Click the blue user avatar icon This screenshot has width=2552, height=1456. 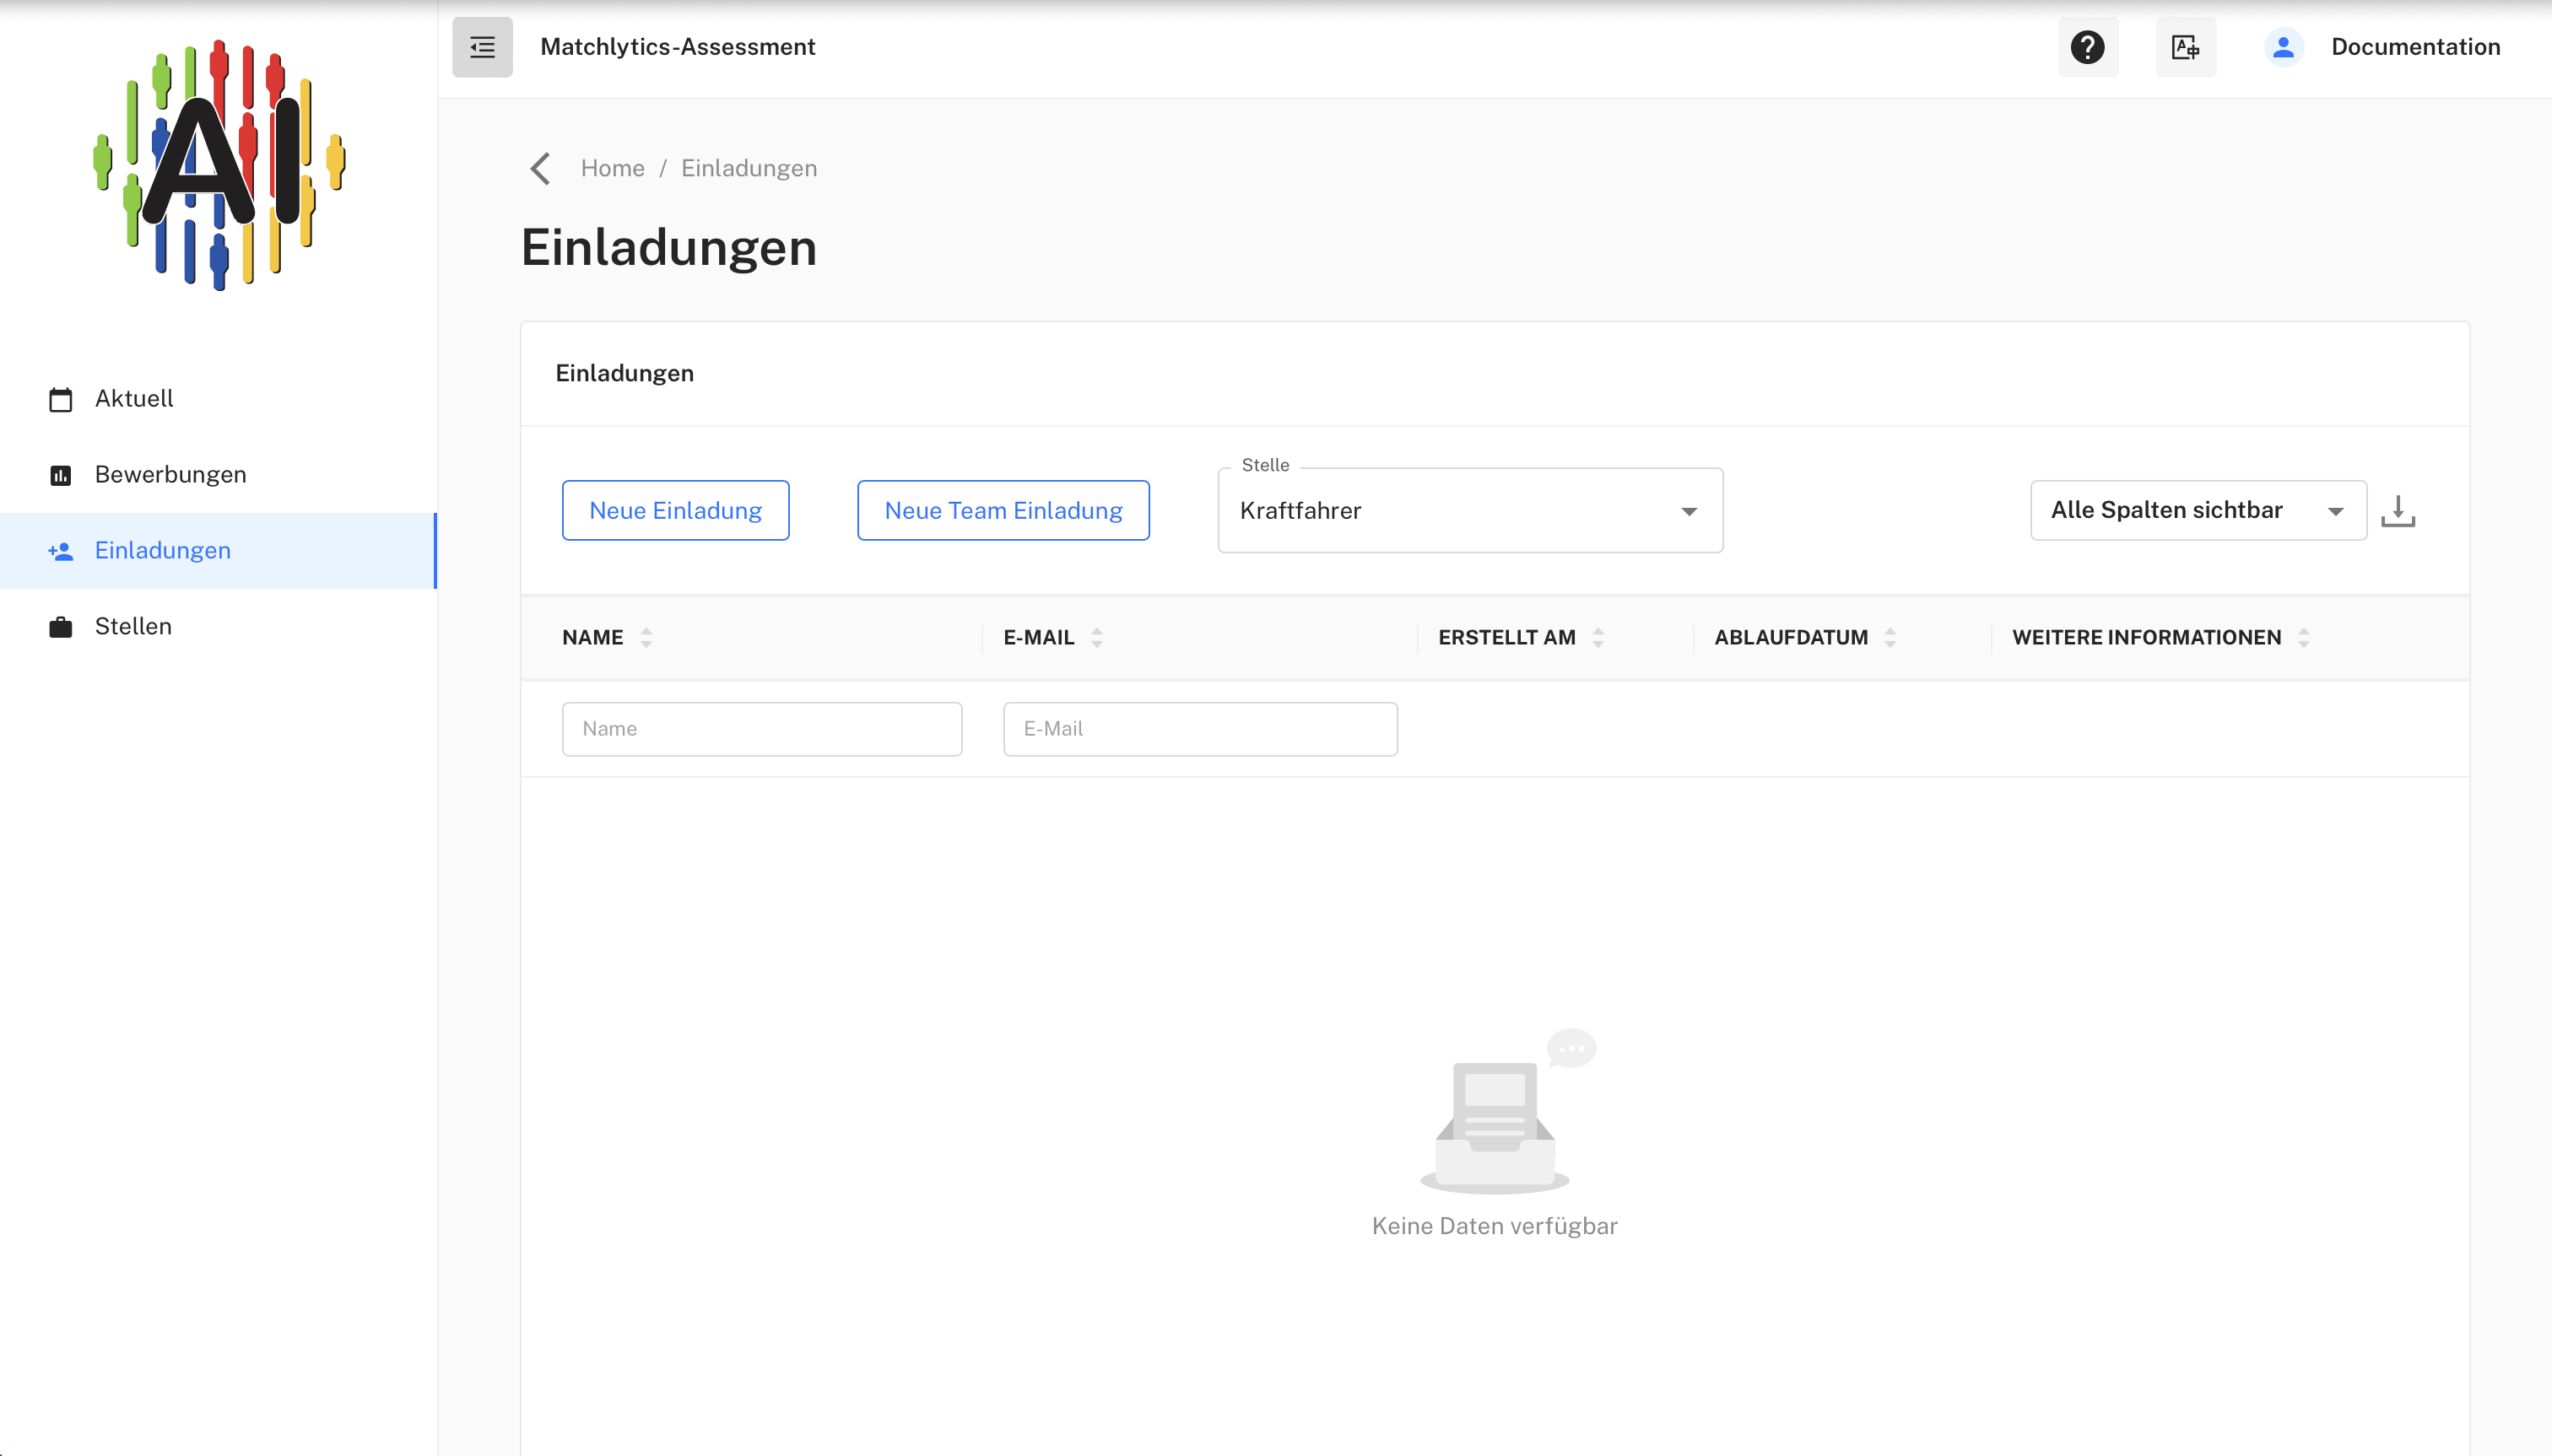(2282, 47)
